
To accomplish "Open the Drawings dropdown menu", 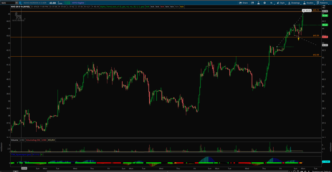I will click(294, 3).
